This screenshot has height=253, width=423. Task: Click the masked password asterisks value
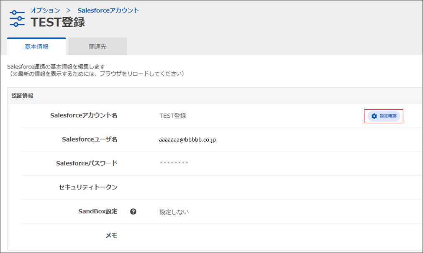pos(174,163)
